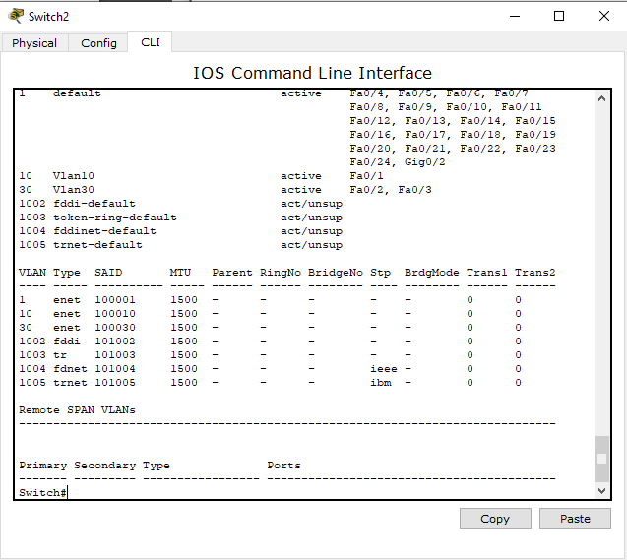Open the Config tab
Screen dimensions: 627x560
98,43
